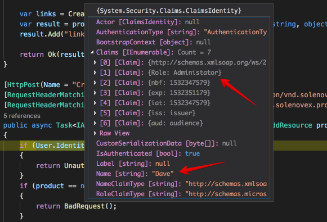Click the 'true' value of IsAuthenticated
Screen dimensions: 327x222
click(x=192, y=153)
